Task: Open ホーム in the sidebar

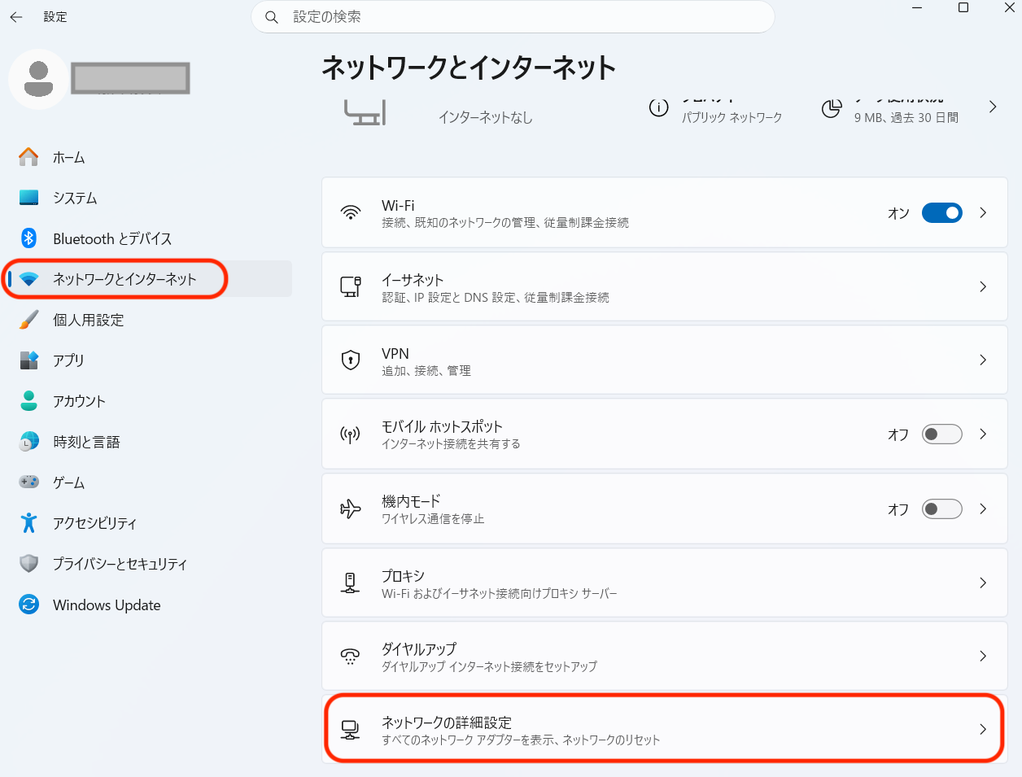Action: (69, 158)
